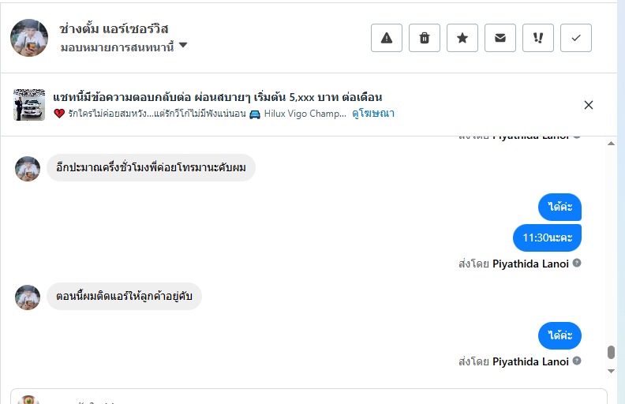Viewport: 625px width, 404px height.
Task: Click the scrollbar up arrow
Action: [x=611, y=144]
